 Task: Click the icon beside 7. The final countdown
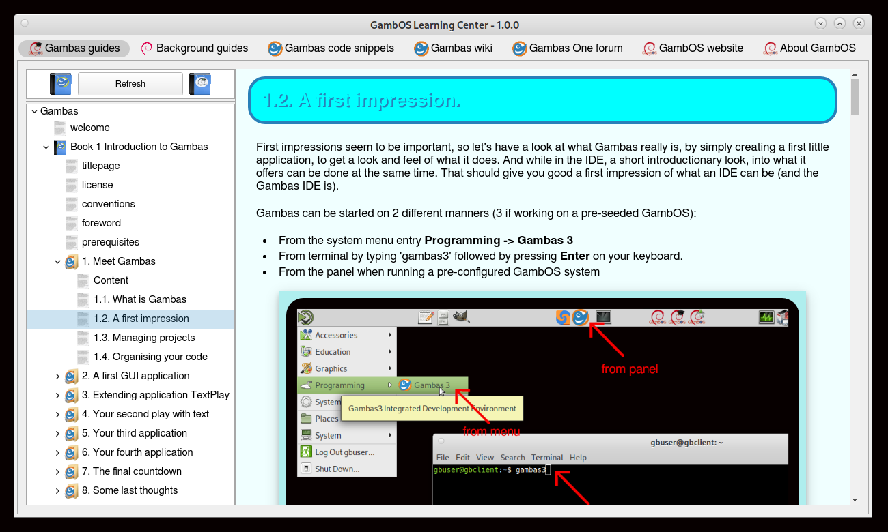72,471
